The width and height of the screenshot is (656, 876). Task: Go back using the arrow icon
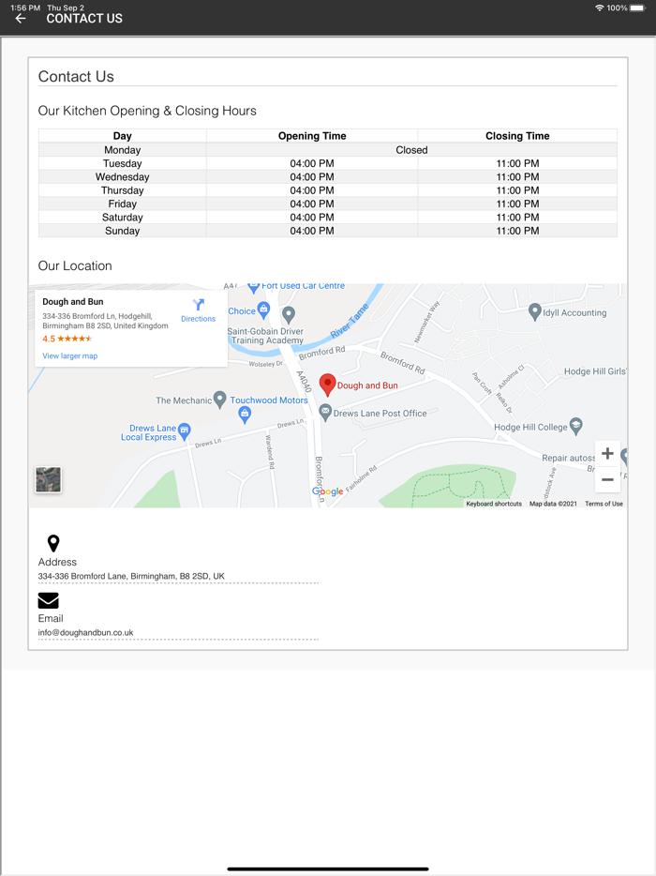(x=21, y=19)
